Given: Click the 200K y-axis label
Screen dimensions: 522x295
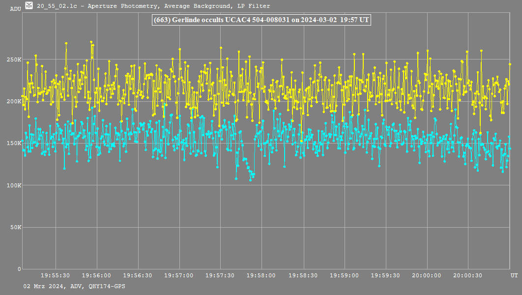Looking at the screenshot, I should (x=14, y=101).
